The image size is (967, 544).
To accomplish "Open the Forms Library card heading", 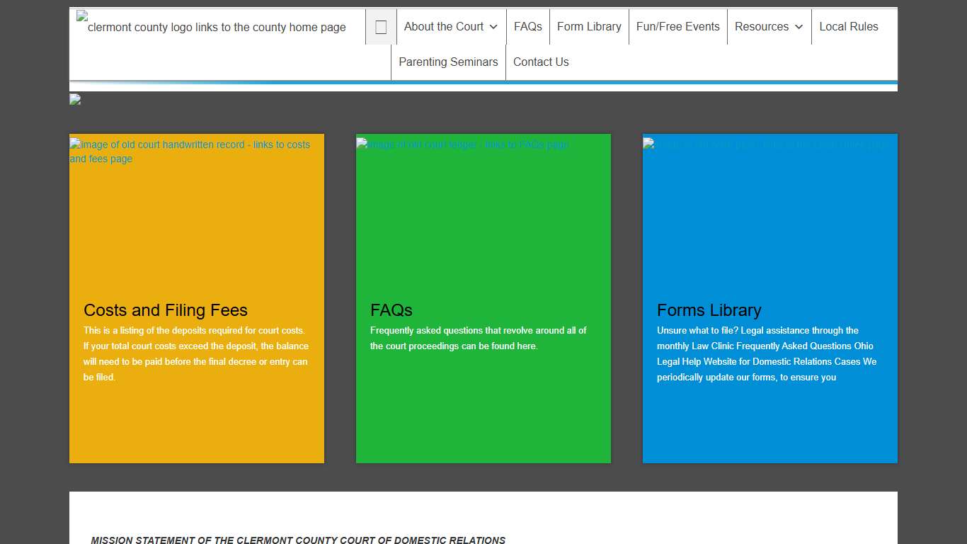I will 709,310.
